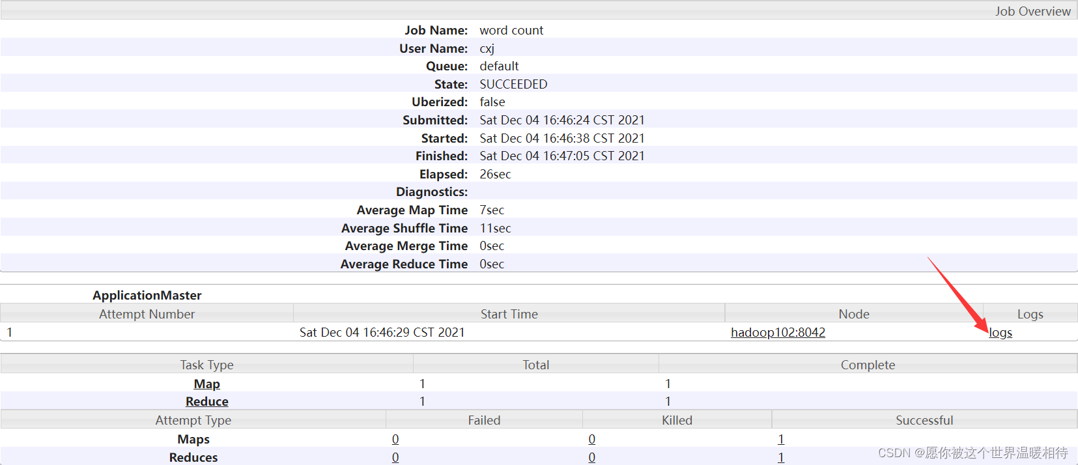Viewport: 1078px width, 465px height.
Task: Click the Attempt Type column header
Action: pyautogui.click(x=193, y=421)
